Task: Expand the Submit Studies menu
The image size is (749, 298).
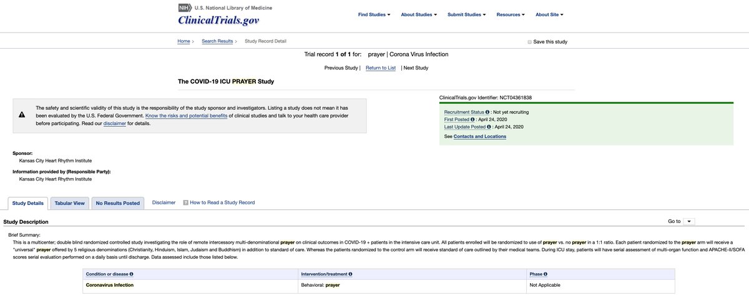Action: tap(467, 14)
